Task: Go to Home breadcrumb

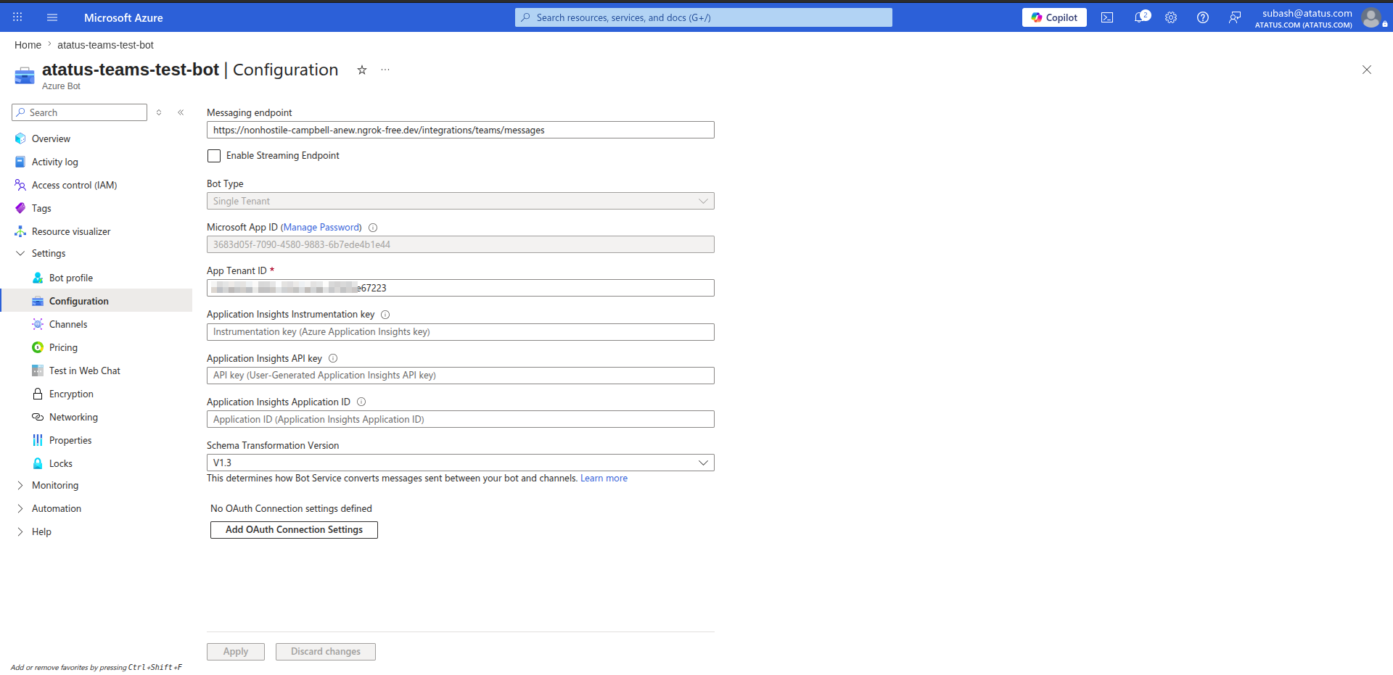Action: point(28,45)
